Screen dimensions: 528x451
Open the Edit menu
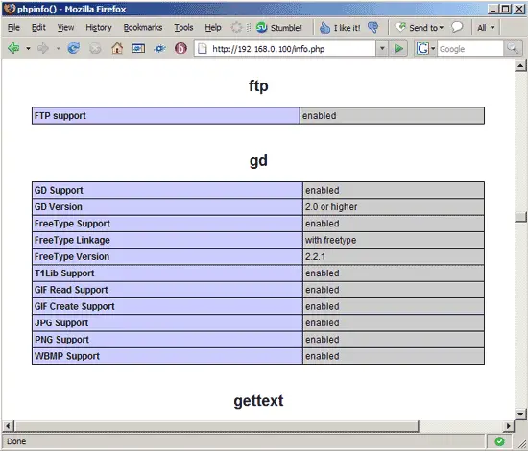(x=38, y=27)
